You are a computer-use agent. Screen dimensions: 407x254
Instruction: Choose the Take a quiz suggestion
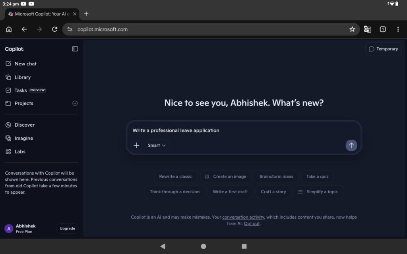click(317, 177)
